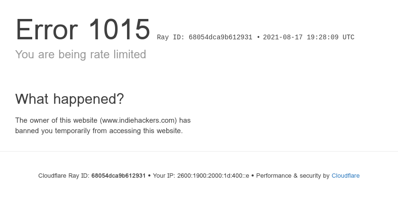This screenshot has height=199, width=398.
Task: Click the Error 1015 heading
Action: (x=83, y=29)
